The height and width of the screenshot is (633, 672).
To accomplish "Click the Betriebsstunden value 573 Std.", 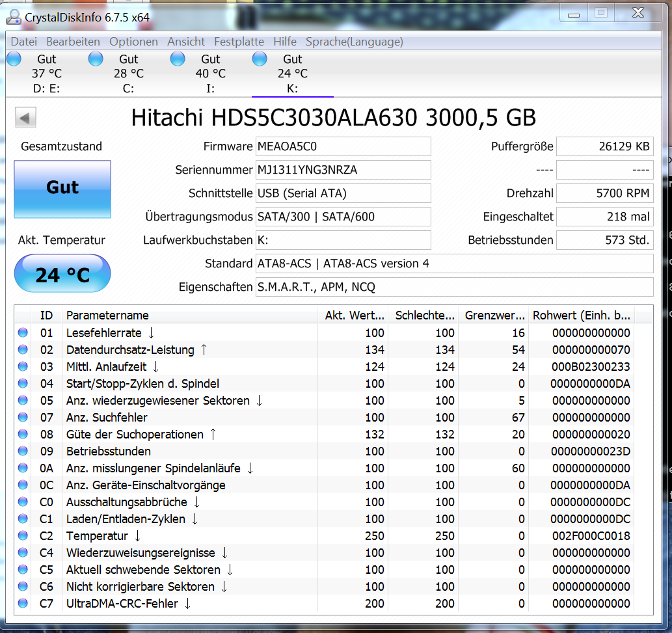I will (605, 240).
